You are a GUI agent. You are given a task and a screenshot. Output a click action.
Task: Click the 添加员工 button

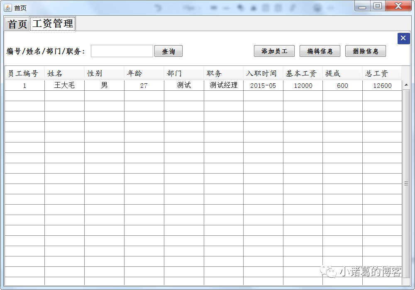(274, 51)
